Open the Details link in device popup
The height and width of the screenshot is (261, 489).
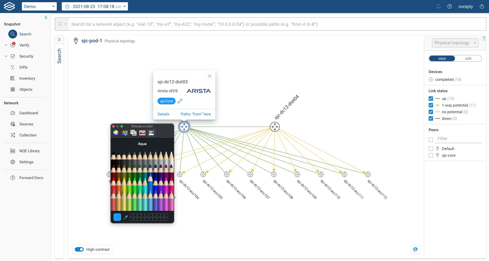[x=163, y=114]
